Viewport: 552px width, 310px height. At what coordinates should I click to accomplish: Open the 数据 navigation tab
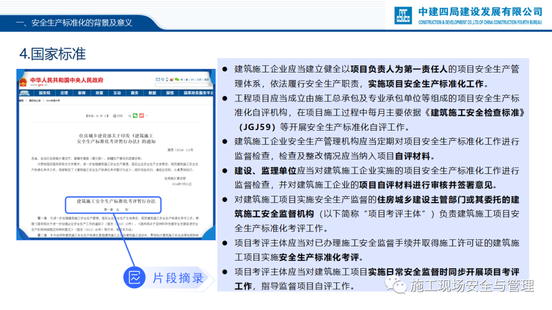pos(152,93)
